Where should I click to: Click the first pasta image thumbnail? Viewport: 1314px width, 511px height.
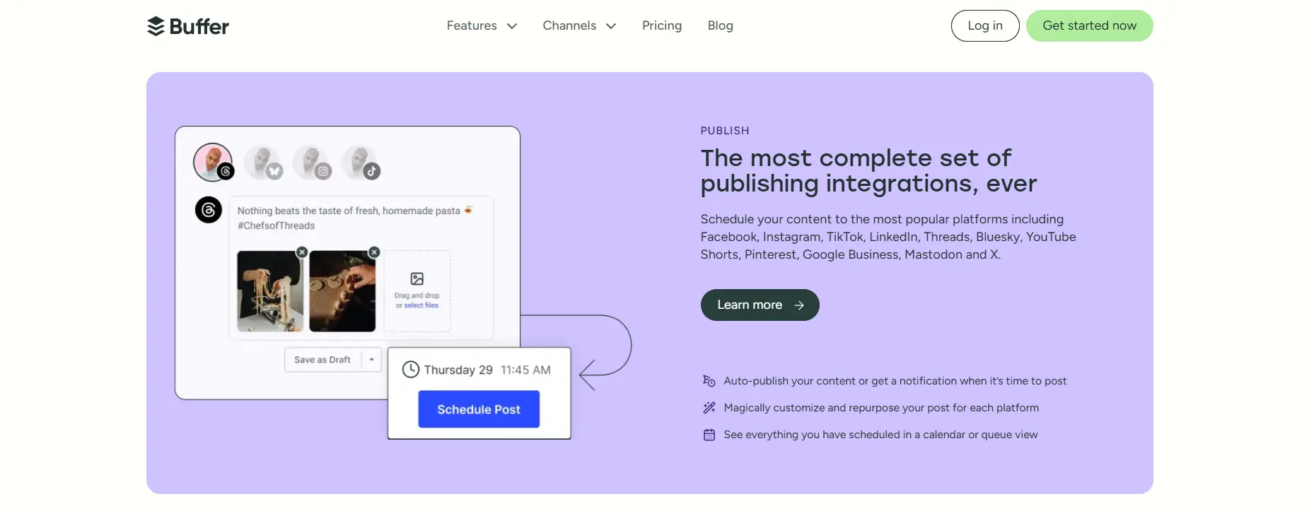(269, 291)
